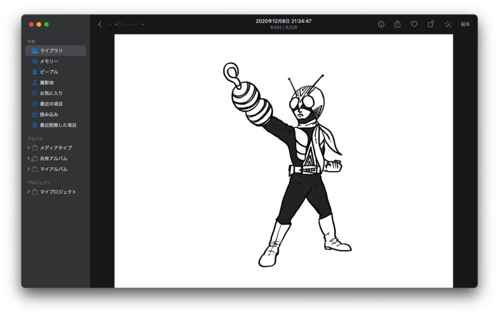Viewport: 499px width, 316px height.
Task: Click the displayed hero drawing photo
Action: click(284, 161)
